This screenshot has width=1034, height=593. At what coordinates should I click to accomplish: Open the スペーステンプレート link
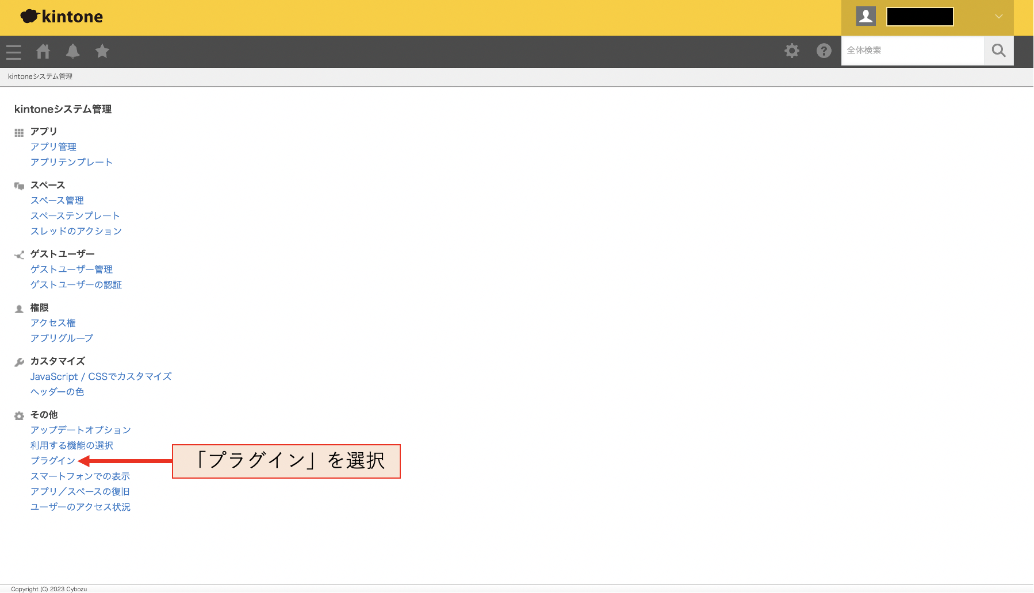pyautogui.click(x=75, y=216)
